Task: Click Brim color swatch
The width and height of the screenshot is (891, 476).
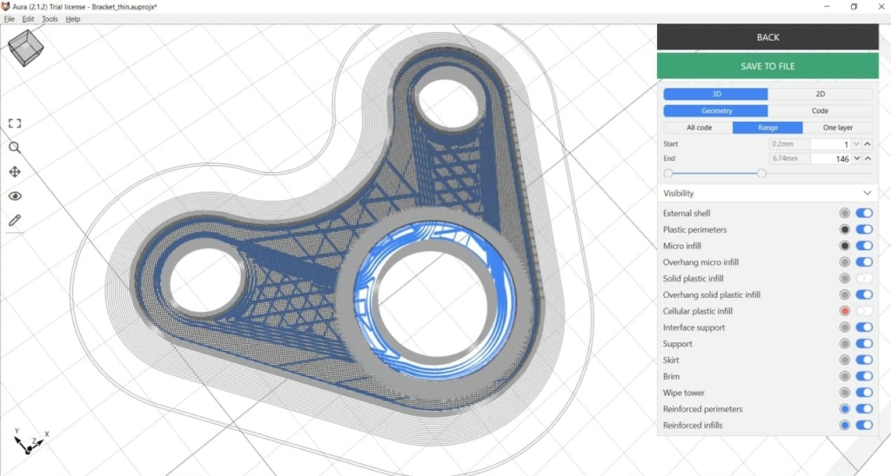Action: pyautogui.click(x=844, y=376)
